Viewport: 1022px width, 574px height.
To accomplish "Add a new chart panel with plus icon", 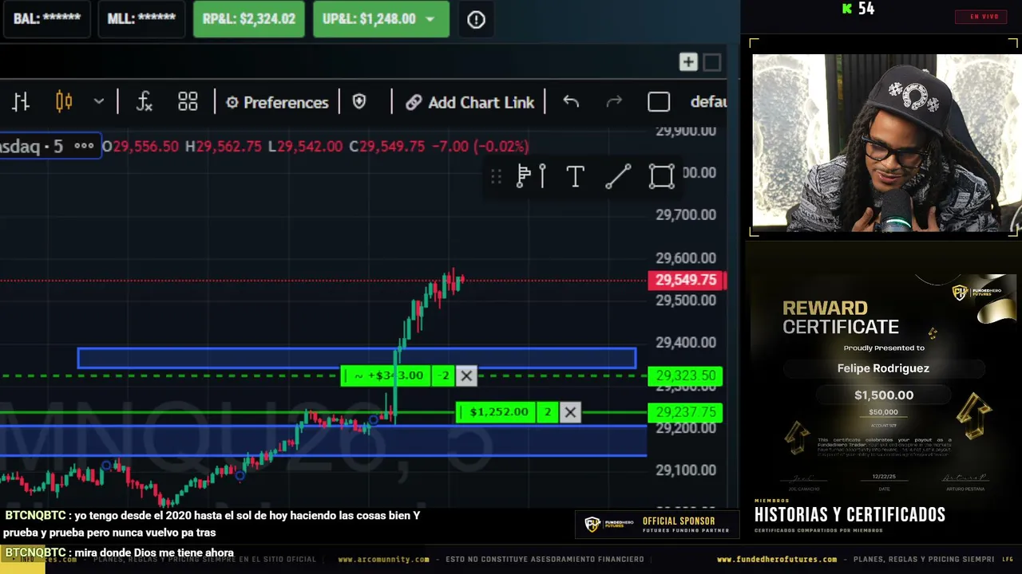I will tap(688, 62).
